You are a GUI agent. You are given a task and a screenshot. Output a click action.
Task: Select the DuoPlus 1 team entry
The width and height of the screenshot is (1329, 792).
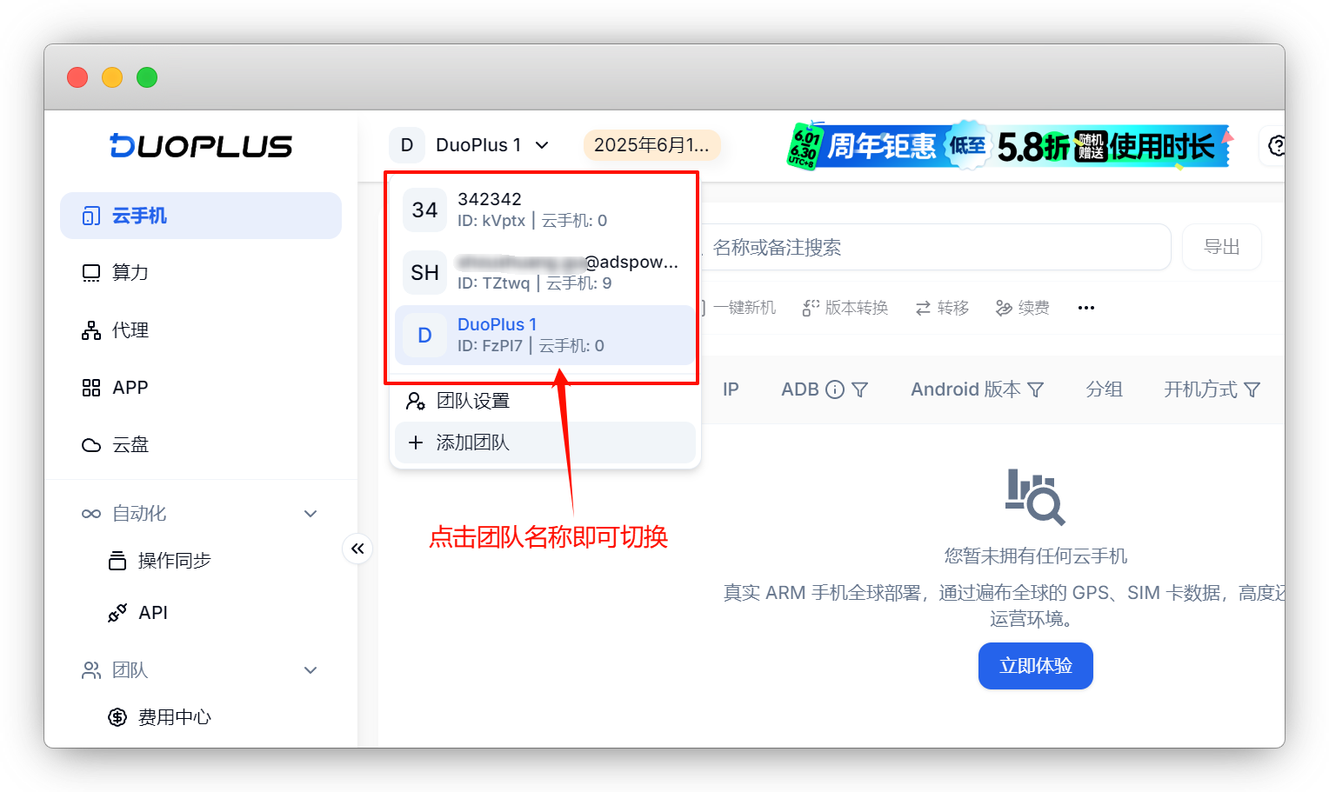click(544, 335)
